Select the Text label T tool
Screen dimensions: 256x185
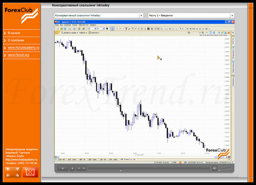pos(126,29)
